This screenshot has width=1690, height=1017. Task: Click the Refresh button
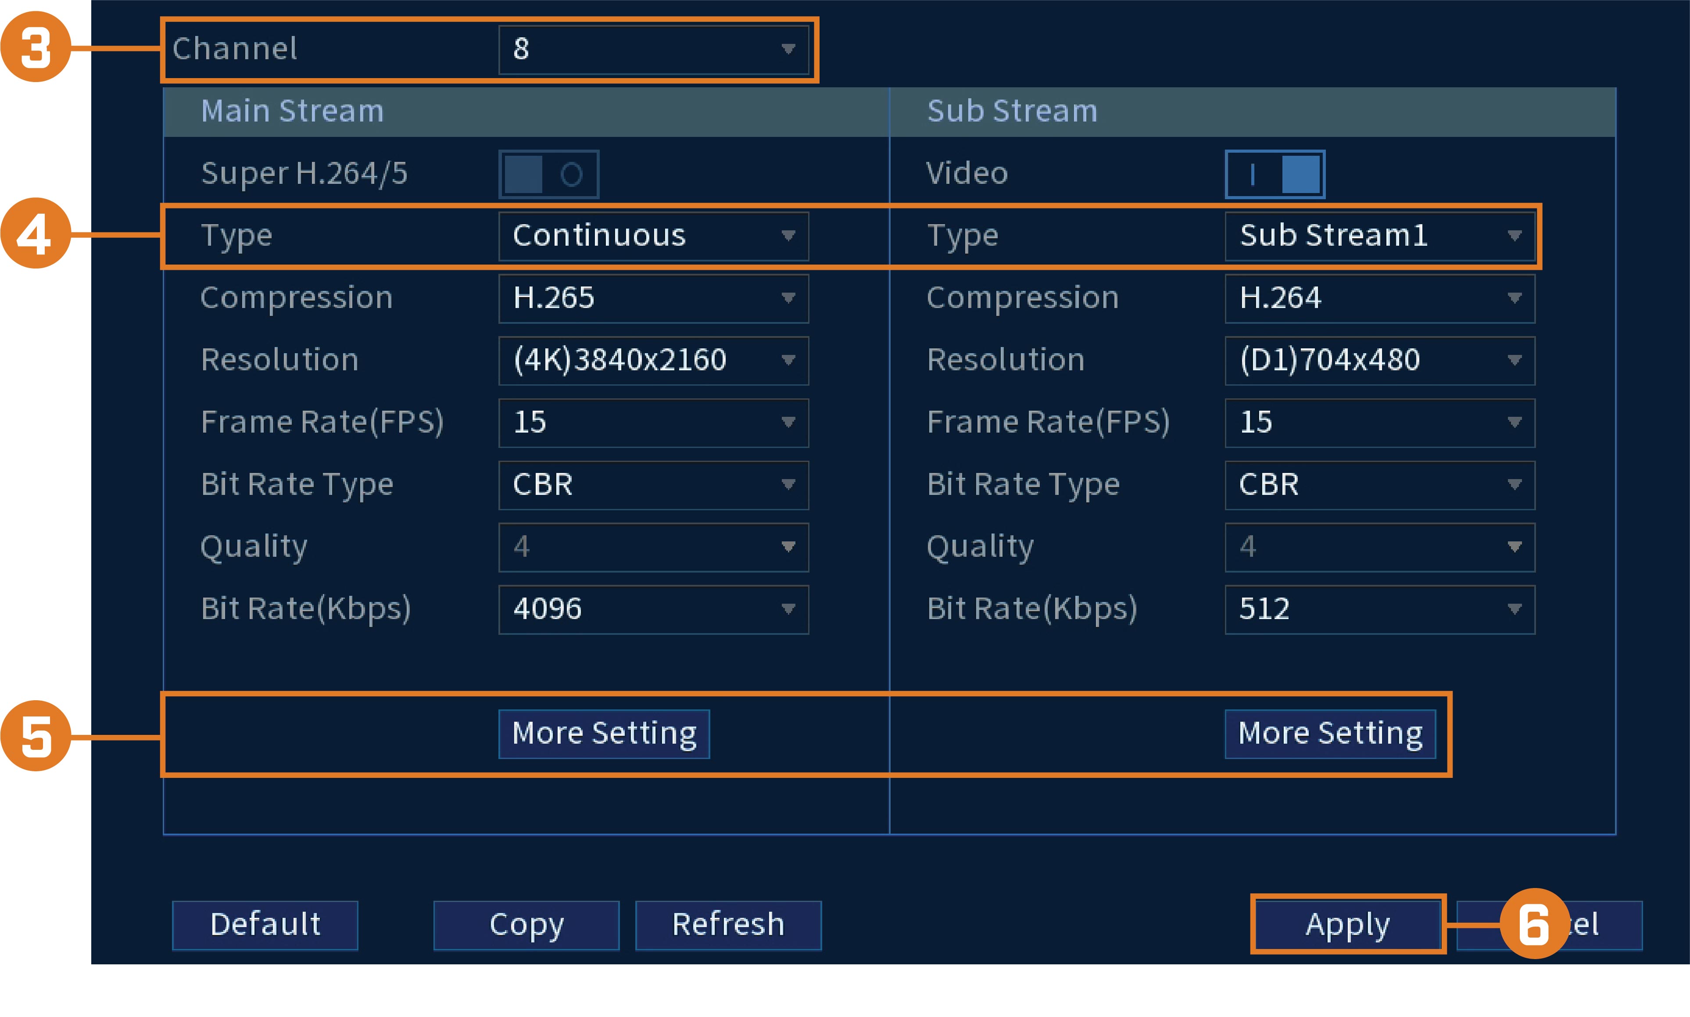(728, 925)
